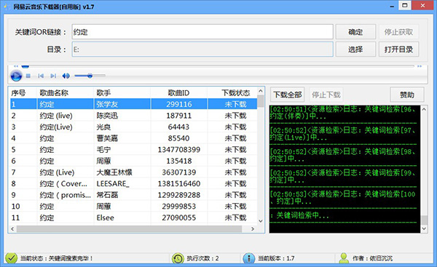Click the log entry mentioning 约定(伴奏)
The image size is (437, 267).
click(x=343, y=113)
